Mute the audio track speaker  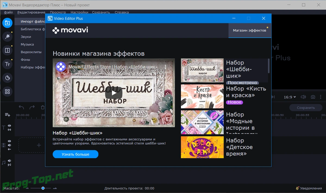[10, 161]
